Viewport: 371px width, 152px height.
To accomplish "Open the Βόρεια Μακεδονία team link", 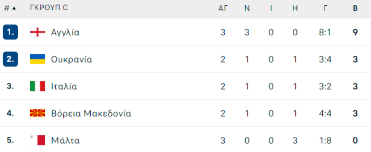I will point(91,114).
